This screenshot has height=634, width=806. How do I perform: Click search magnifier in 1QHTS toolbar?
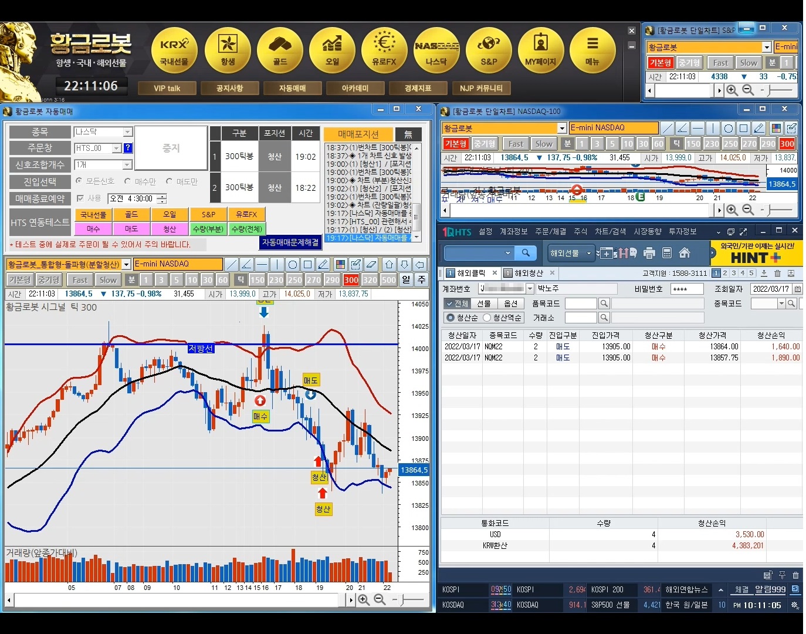526,253
